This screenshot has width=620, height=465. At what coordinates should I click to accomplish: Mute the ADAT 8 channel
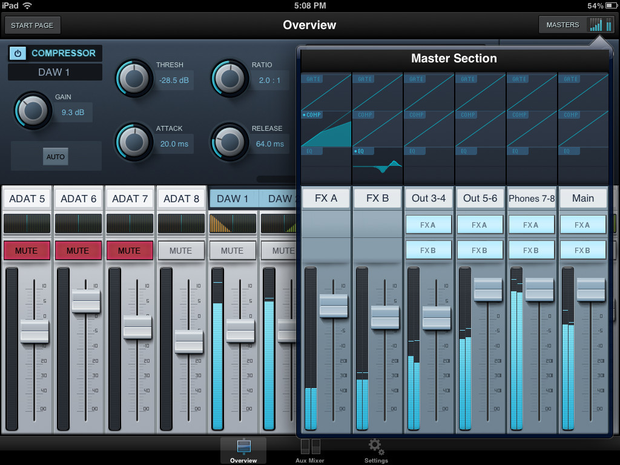point(181,250)
